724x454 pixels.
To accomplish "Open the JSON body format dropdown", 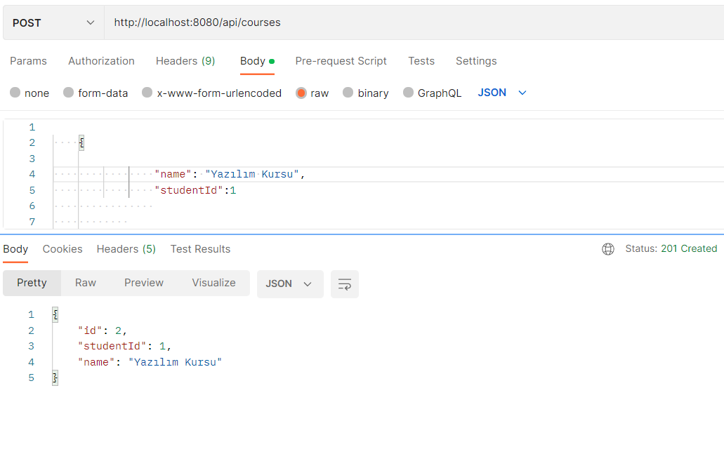I will coord(501,92).
